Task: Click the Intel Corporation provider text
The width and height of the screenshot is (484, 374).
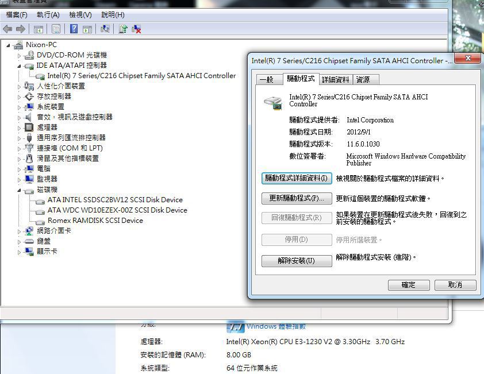Action: click(370, 120)
